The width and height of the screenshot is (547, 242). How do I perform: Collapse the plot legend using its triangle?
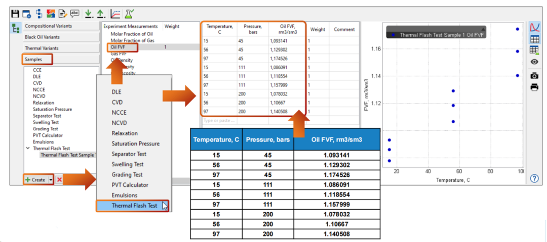[483, 29]
